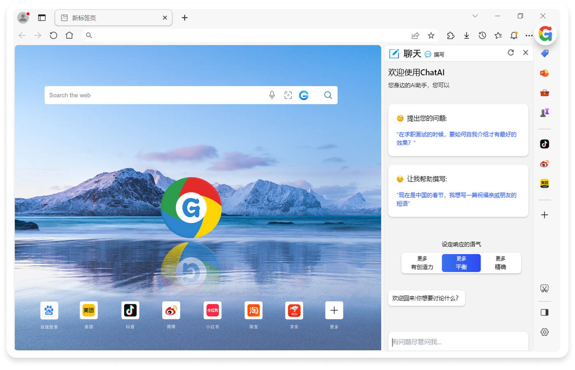Viewport: 575px width, 370px height.
Task: Click the extensions puzzle icon
Action: click(451, 36)
